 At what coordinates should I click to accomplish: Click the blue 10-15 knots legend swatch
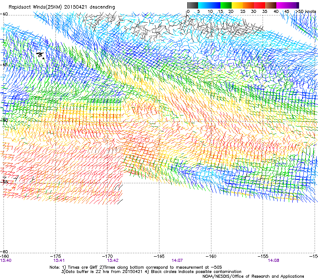click(215, 5)
